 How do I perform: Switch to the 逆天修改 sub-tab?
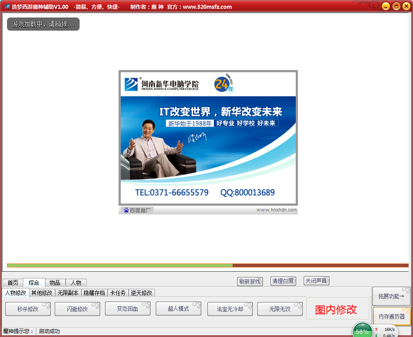141,293
